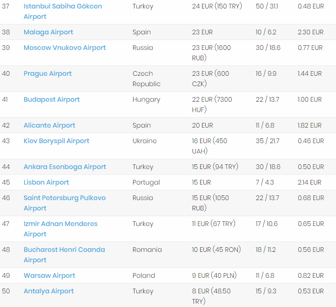Go to Budapest Airport link
The width and height of the screenshot is (336, 307).
[x=51, y=99]
